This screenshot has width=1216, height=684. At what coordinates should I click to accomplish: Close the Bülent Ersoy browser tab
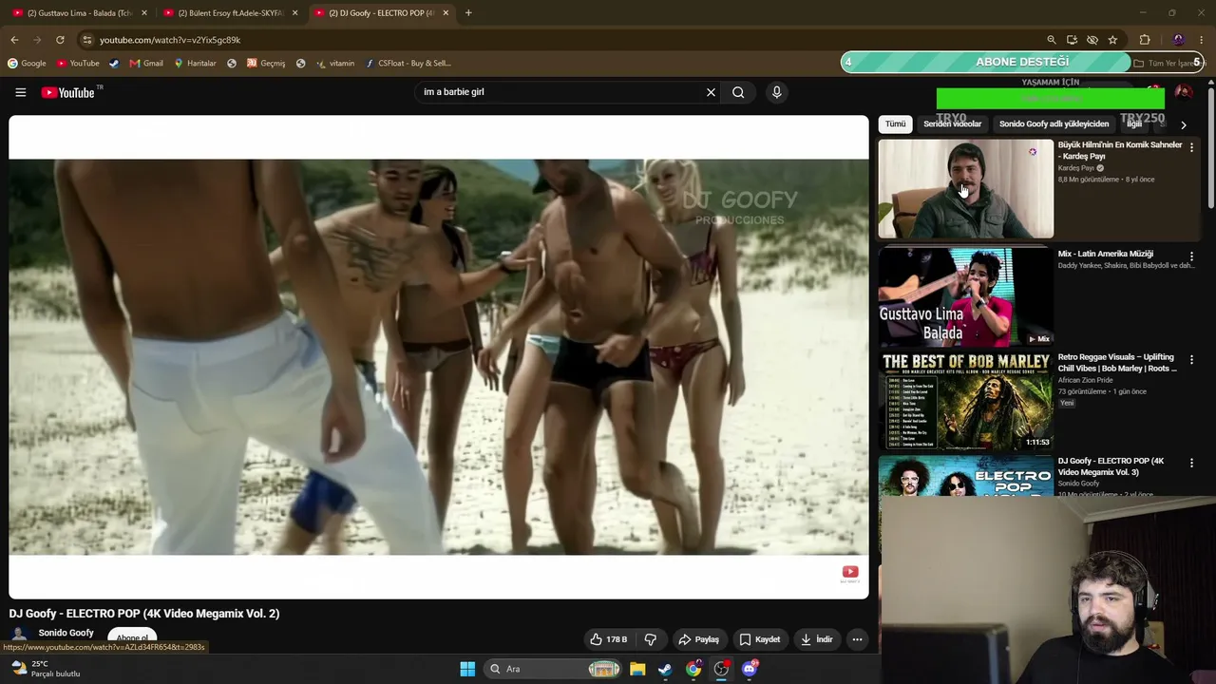(x=294, y=13)
